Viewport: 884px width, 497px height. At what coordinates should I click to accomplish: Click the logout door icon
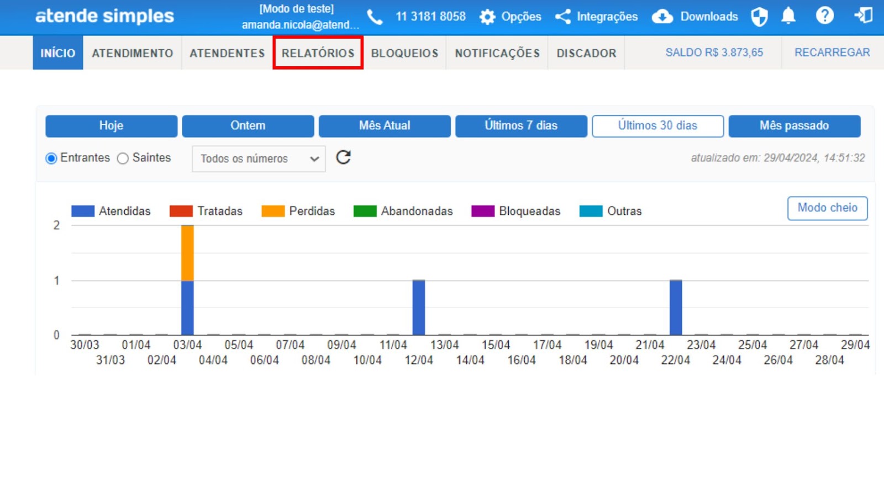[x=863, y=15]
